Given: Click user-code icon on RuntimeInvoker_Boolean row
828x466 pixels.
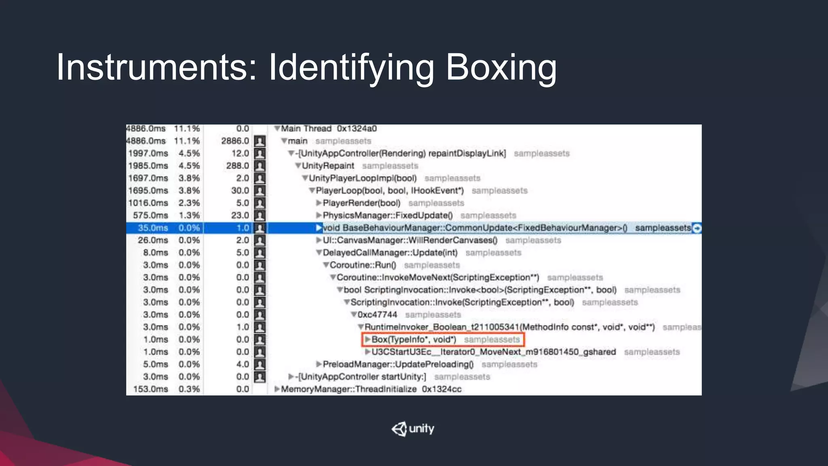Looking at the screenshot, I should tap(260, 327).
